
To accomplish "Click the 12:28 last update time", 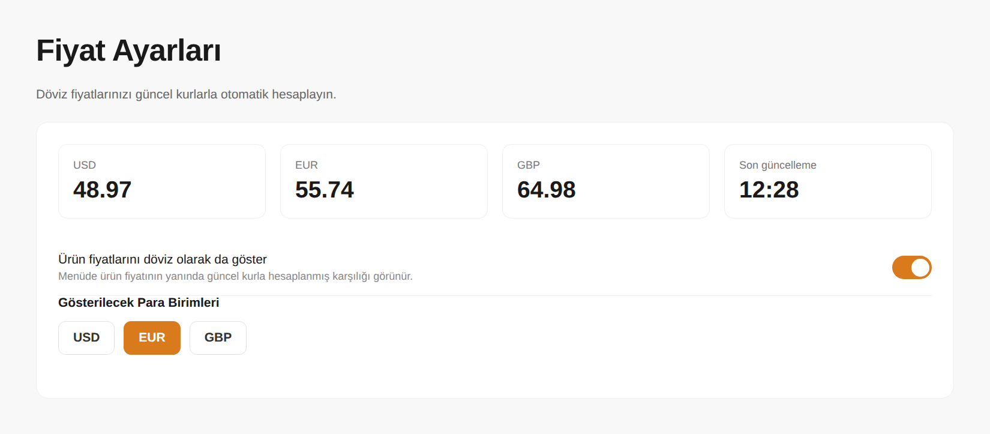I will point(769,190).
